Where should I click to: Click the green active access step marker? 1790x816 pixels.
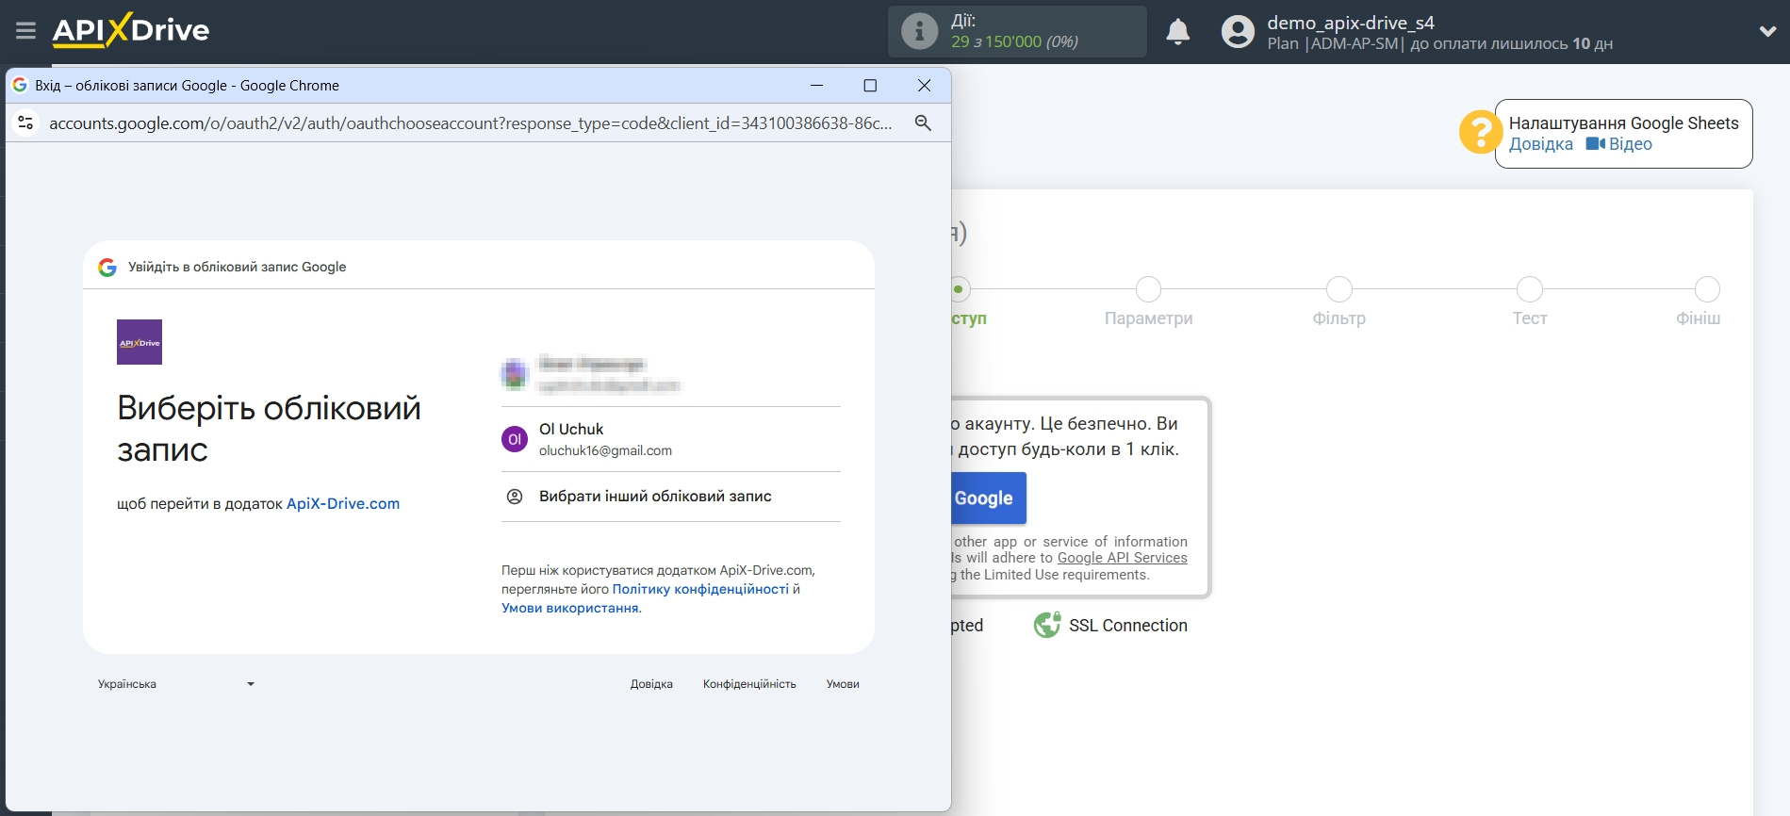coord(959,289)
